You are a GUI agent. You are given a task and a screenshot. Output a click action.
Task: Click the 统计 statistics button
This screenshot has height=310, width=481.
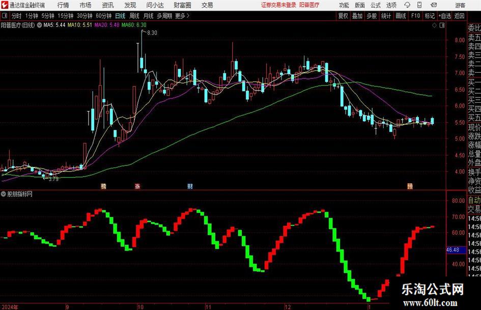click(x=386, y=16)
